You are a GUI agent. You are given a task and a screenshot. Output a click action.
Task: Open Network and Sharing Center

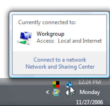click(60, 67)
